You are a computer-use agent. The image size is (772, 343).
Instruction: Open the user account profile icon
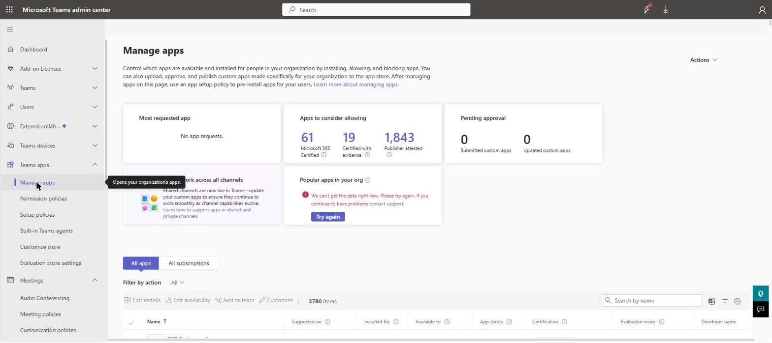tap(762, 10)
